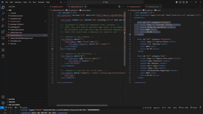Open Explorer views and more actions menu
The width and height of the screenshot is (203, 114).
click(x=45, y=7)
